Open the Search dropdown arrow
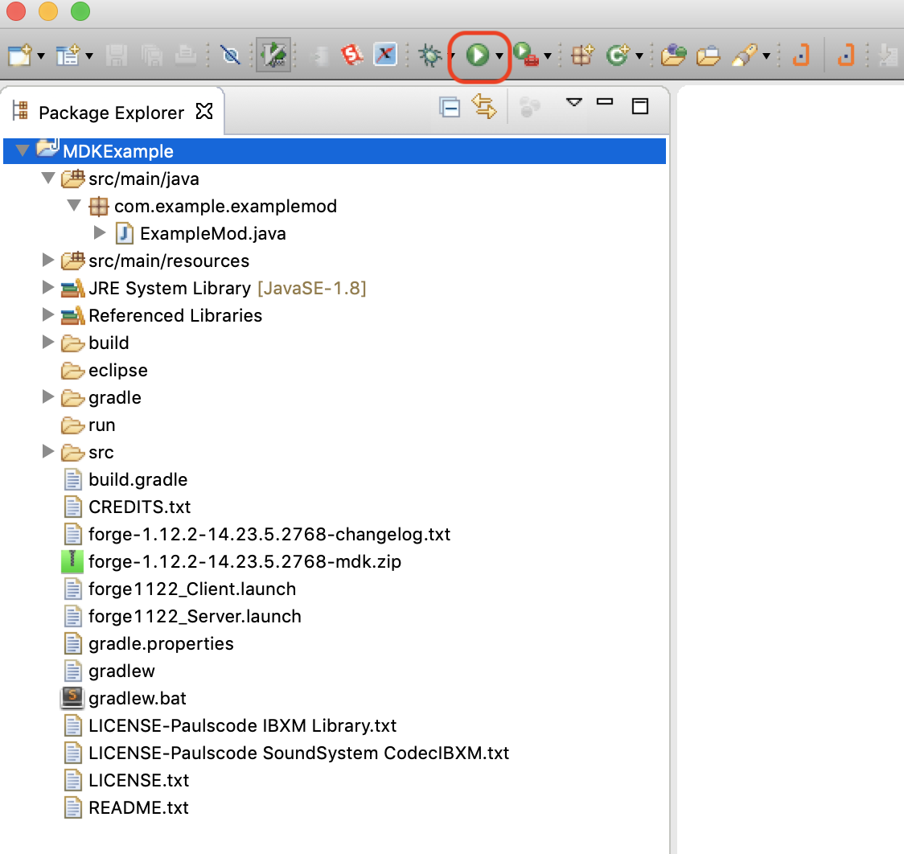The image size is (904, 854). 766,56
